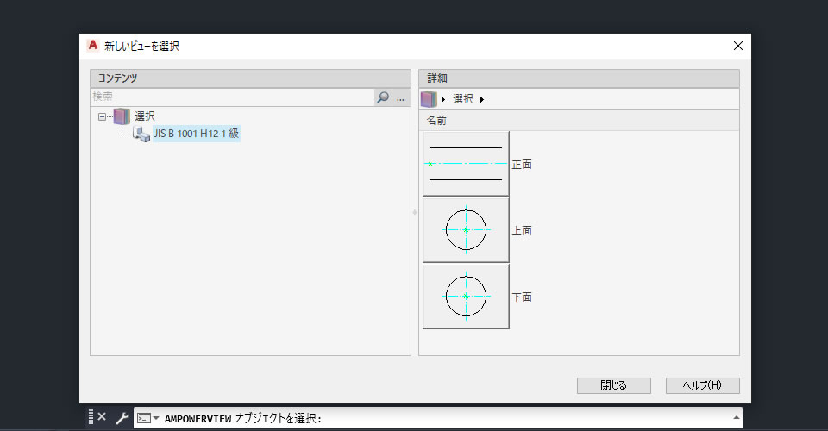Click the コンテンツ panel header
Viewport: 828px width, 431px height.
click(250, 78)
